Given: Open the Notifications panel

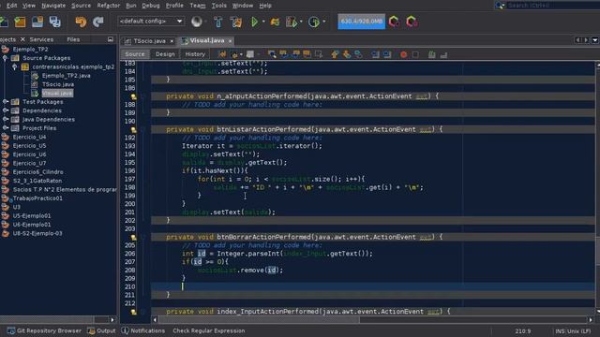Looking at the screenshot, I should click(143, 330).
